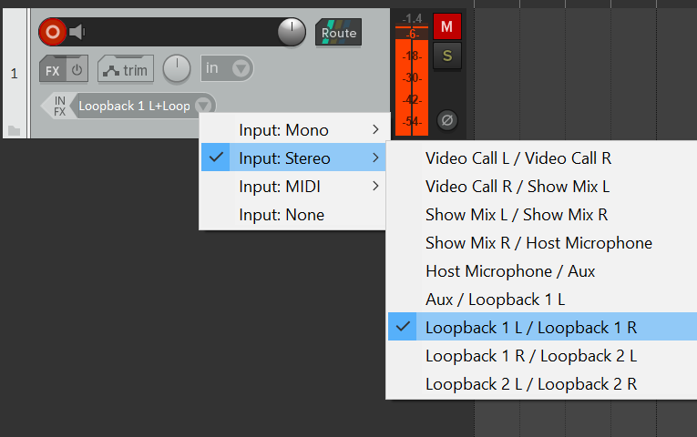Viewport: 697px width, 437px height.
Task: Toggle the phase invert button
Action: tap(447, 120)
